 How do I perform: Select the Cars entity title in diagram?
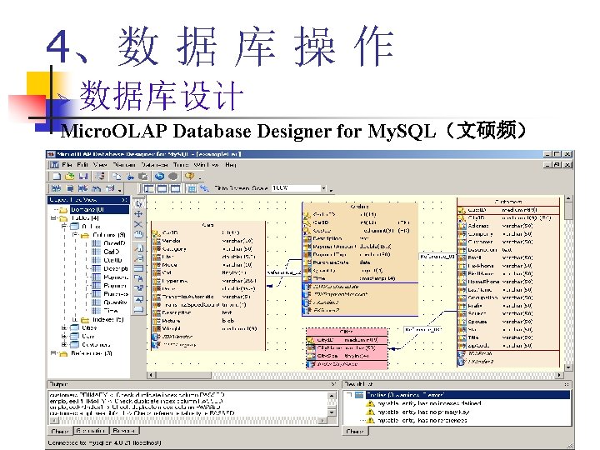(207, 225)
